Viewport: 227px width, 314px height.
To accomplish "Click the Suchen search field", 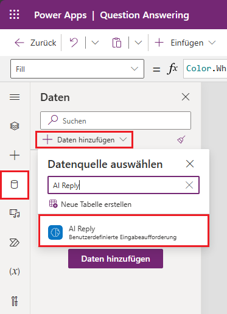I will pos(116,120).
